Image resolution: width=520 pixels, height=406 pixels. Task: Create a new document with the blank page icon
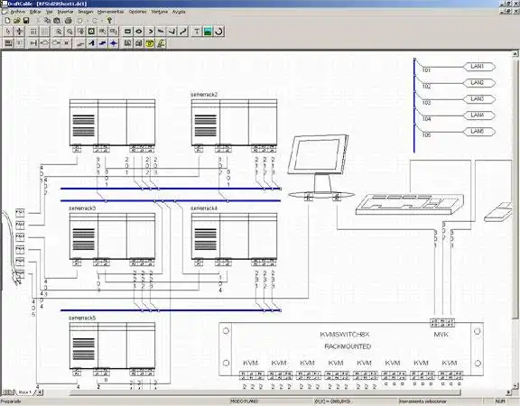7,21
